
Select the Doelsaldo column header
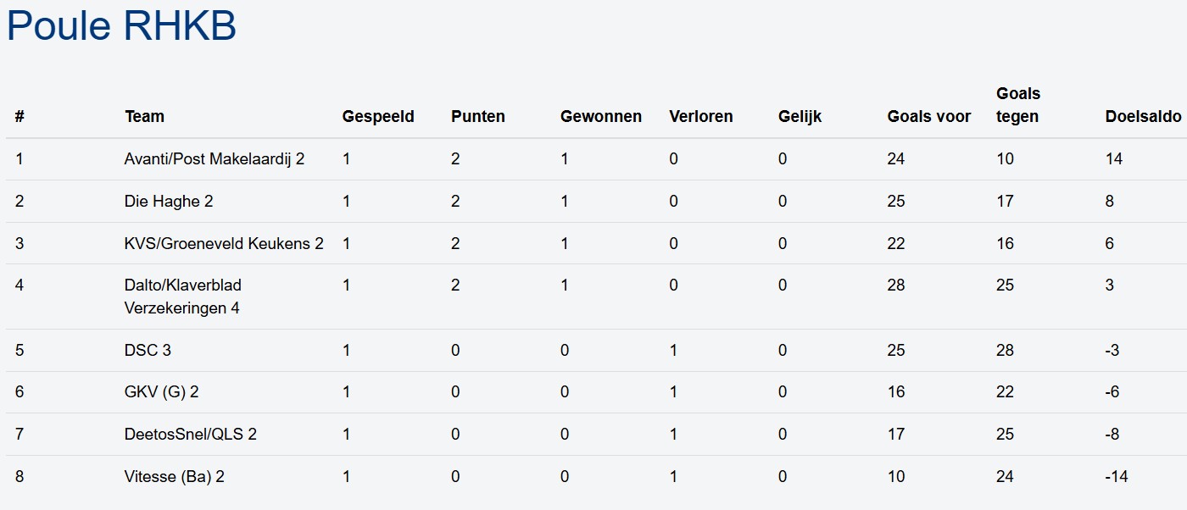coord(1142,117)
